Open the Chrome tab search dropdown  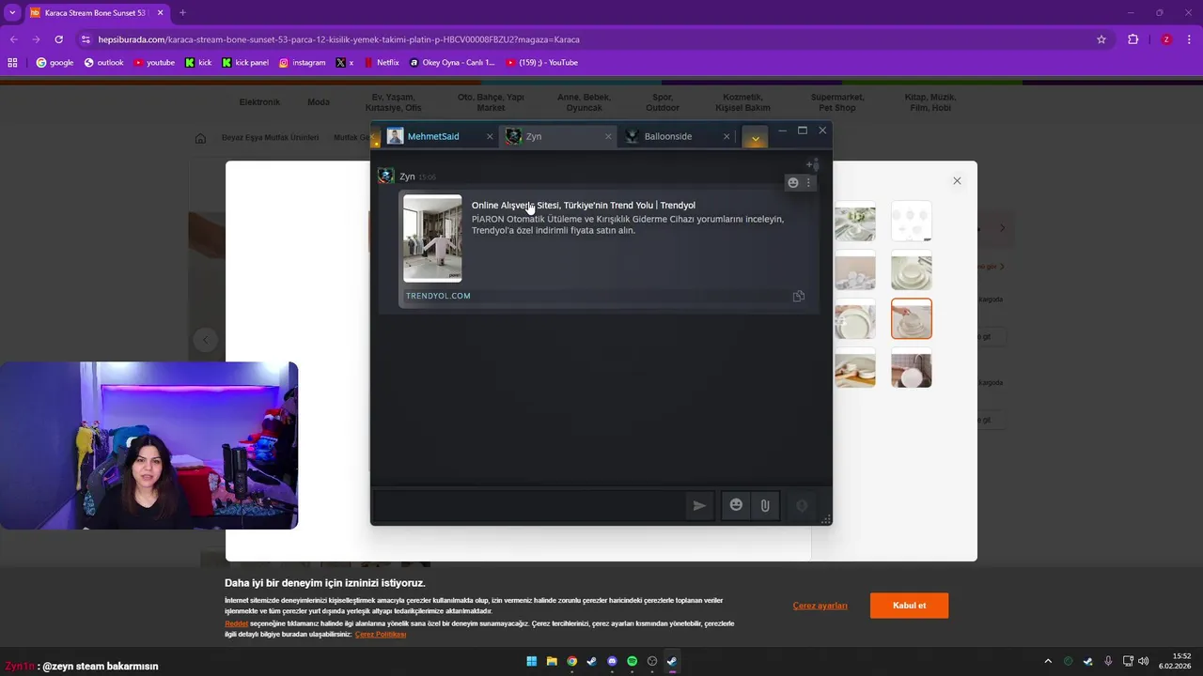click(12, 13)
